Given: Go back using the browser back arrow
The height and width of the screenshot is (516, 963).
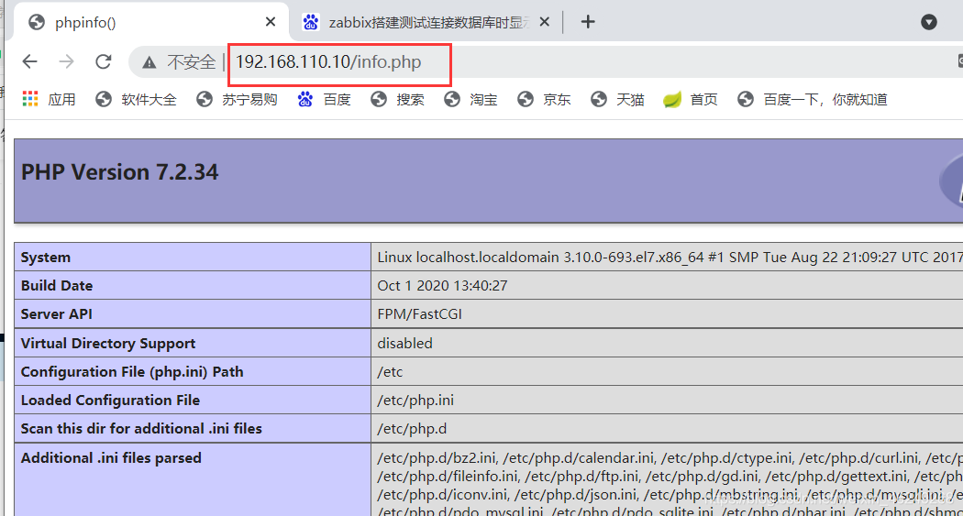Looking at the screenshot, I should 29,61.
